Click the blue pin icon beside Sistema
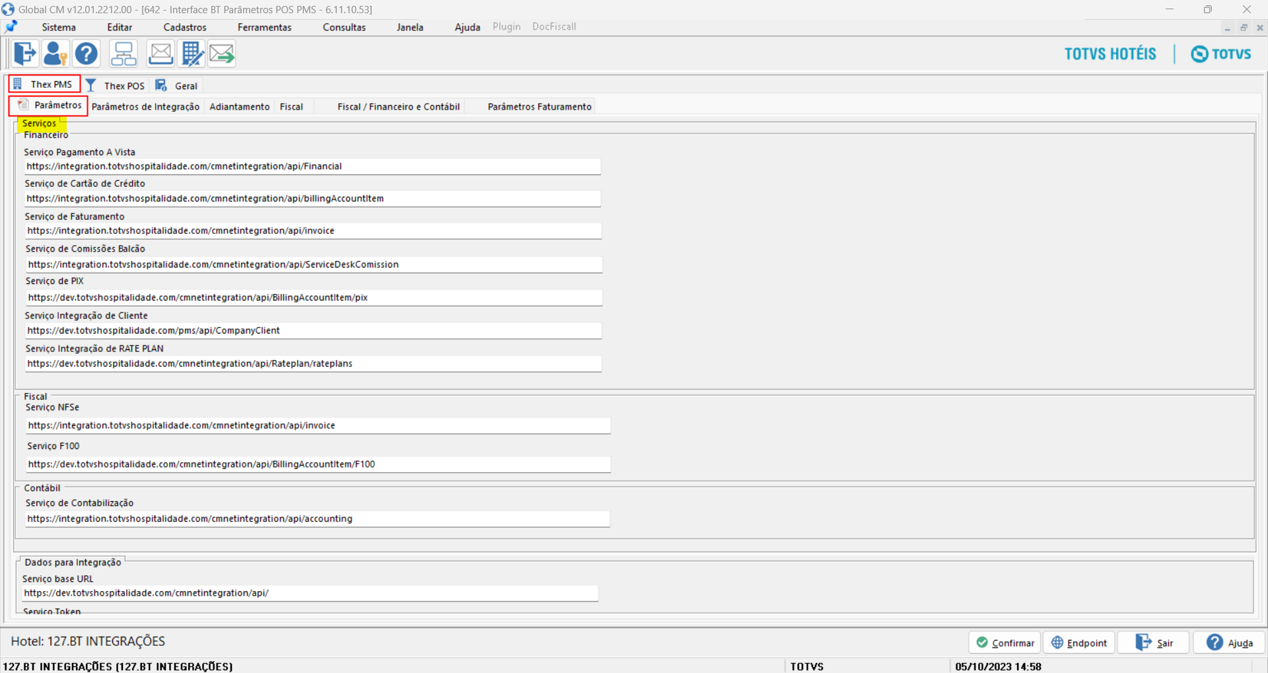 (11, 27)
